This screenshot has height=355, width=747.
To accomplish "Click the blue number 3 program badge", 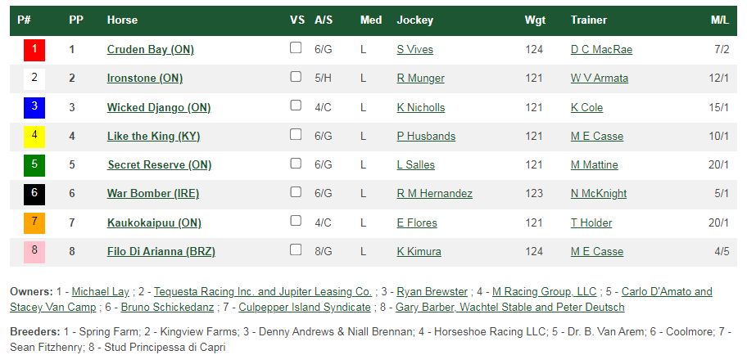I will 34,107.
